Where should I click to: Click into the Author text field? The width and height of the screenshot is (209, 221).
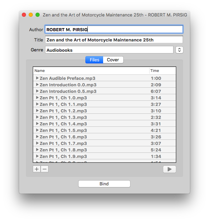[114, 29]
